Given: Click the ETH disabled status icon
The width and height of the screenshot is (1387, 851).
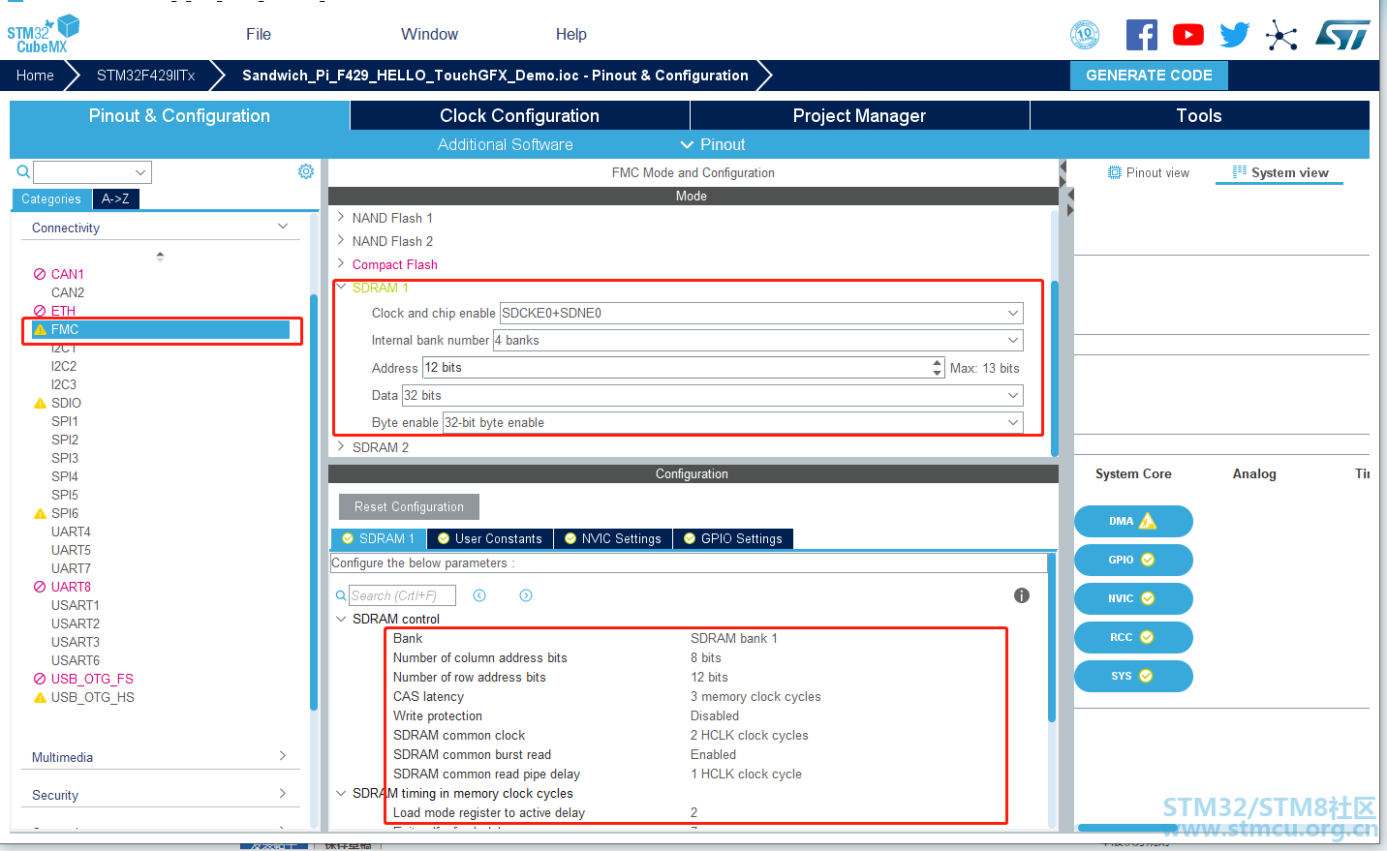Looking at the screenshot, I should pos(40,311).
